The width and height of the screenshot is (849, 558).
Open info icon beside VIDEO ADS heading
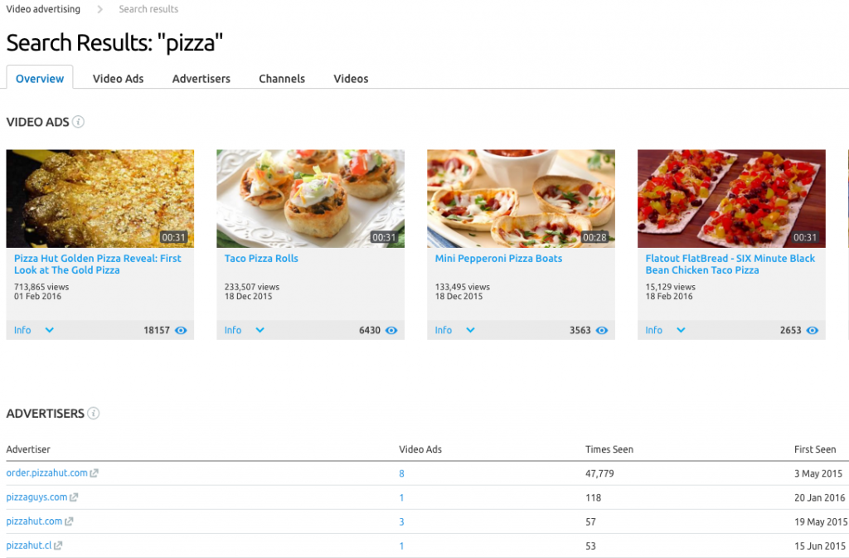(79, 122)
